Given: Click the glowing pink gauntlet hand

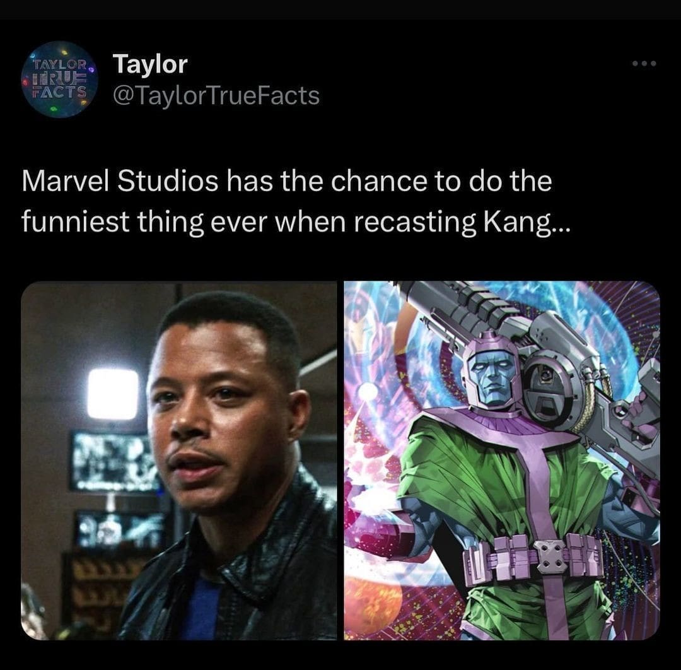Looking at the screenshot, I should pyautogui.click(x=378, y=524).
